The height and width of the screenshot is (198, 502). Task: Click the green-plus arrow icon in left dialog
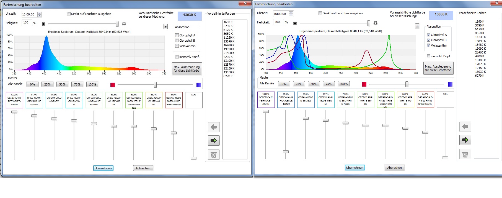click(x=214, y=141)
